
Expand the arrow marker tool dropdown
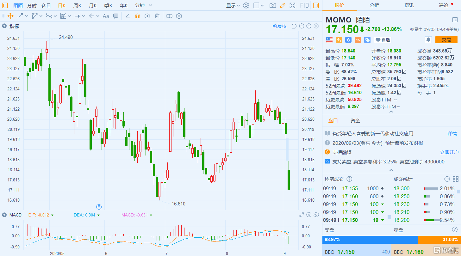click(x=98, y=16)
